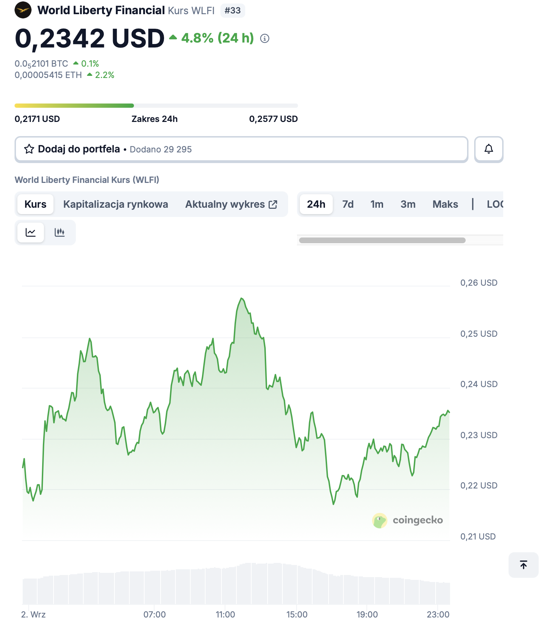Viewport: 550px width, 626px height.
Task: Click the scroll-to-top arrow button
Action: click(x=523, y=565)
